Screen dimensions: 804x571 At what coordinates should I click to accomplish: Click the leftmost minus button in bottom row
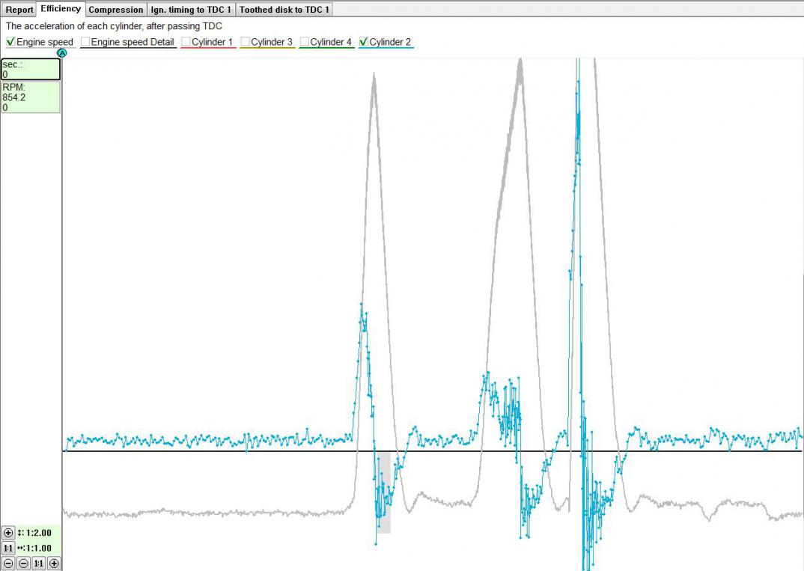[x=8, y=563]
